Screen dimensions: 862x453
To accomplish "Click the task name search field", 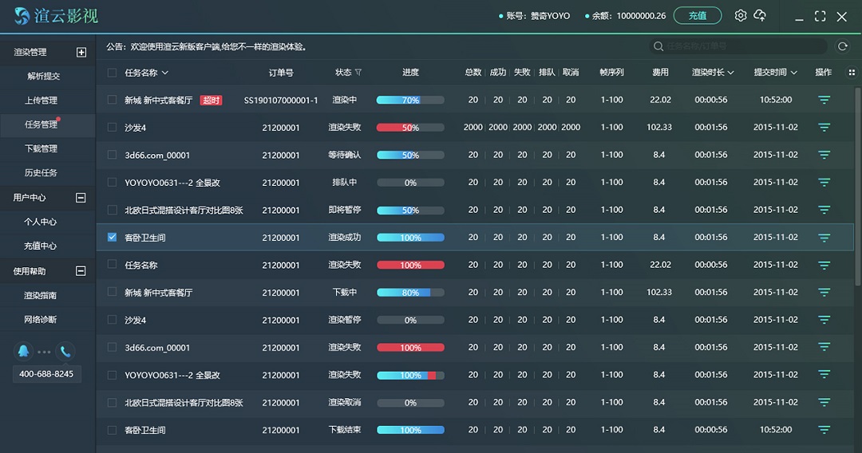I will click(x=742, y=47).
